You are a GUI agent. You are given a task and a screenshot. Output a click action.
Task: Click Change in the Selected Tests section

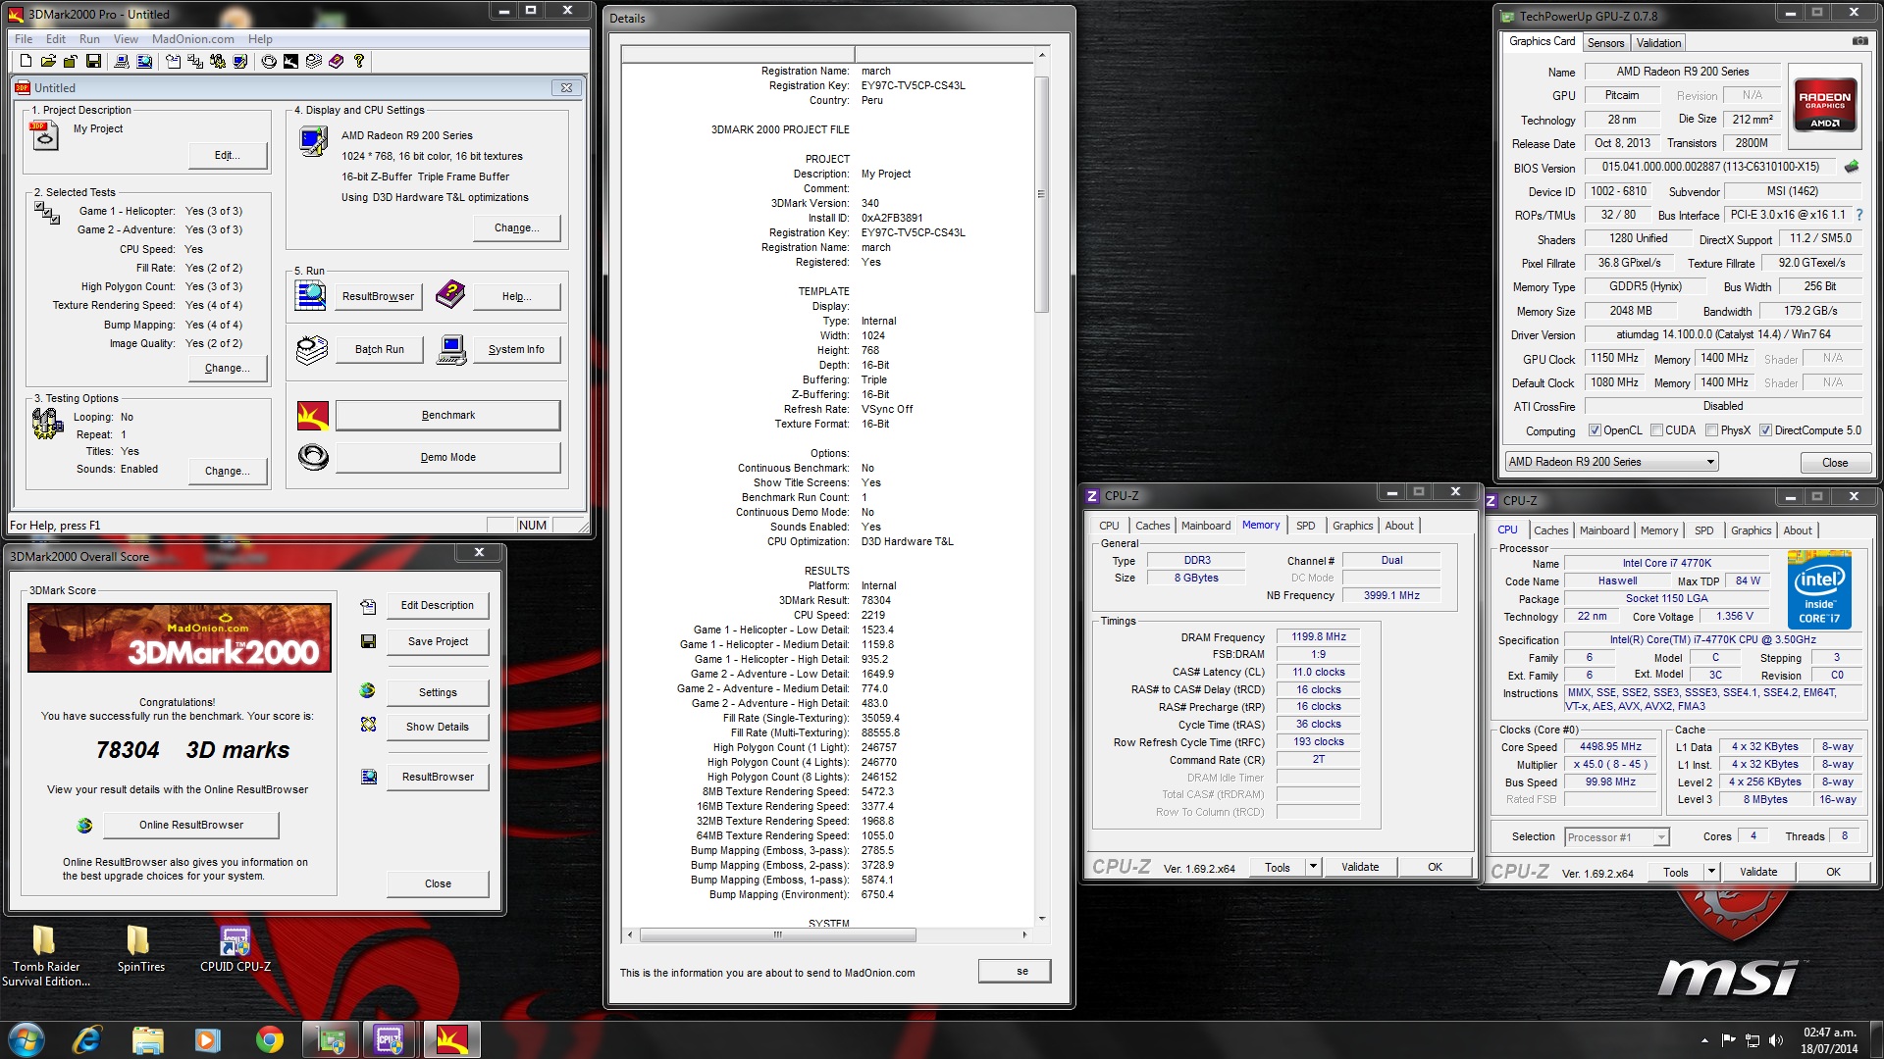point(228,369)
